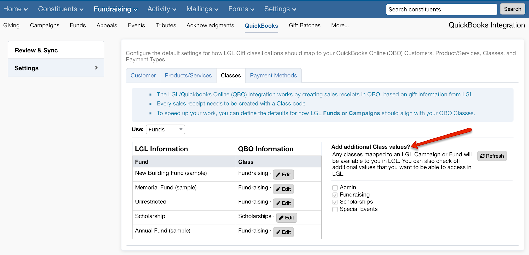The width and height of the screenshot is (529, 255).
Task: Edit class for Memorial Fund (sample)
Action: pos(283,189)
